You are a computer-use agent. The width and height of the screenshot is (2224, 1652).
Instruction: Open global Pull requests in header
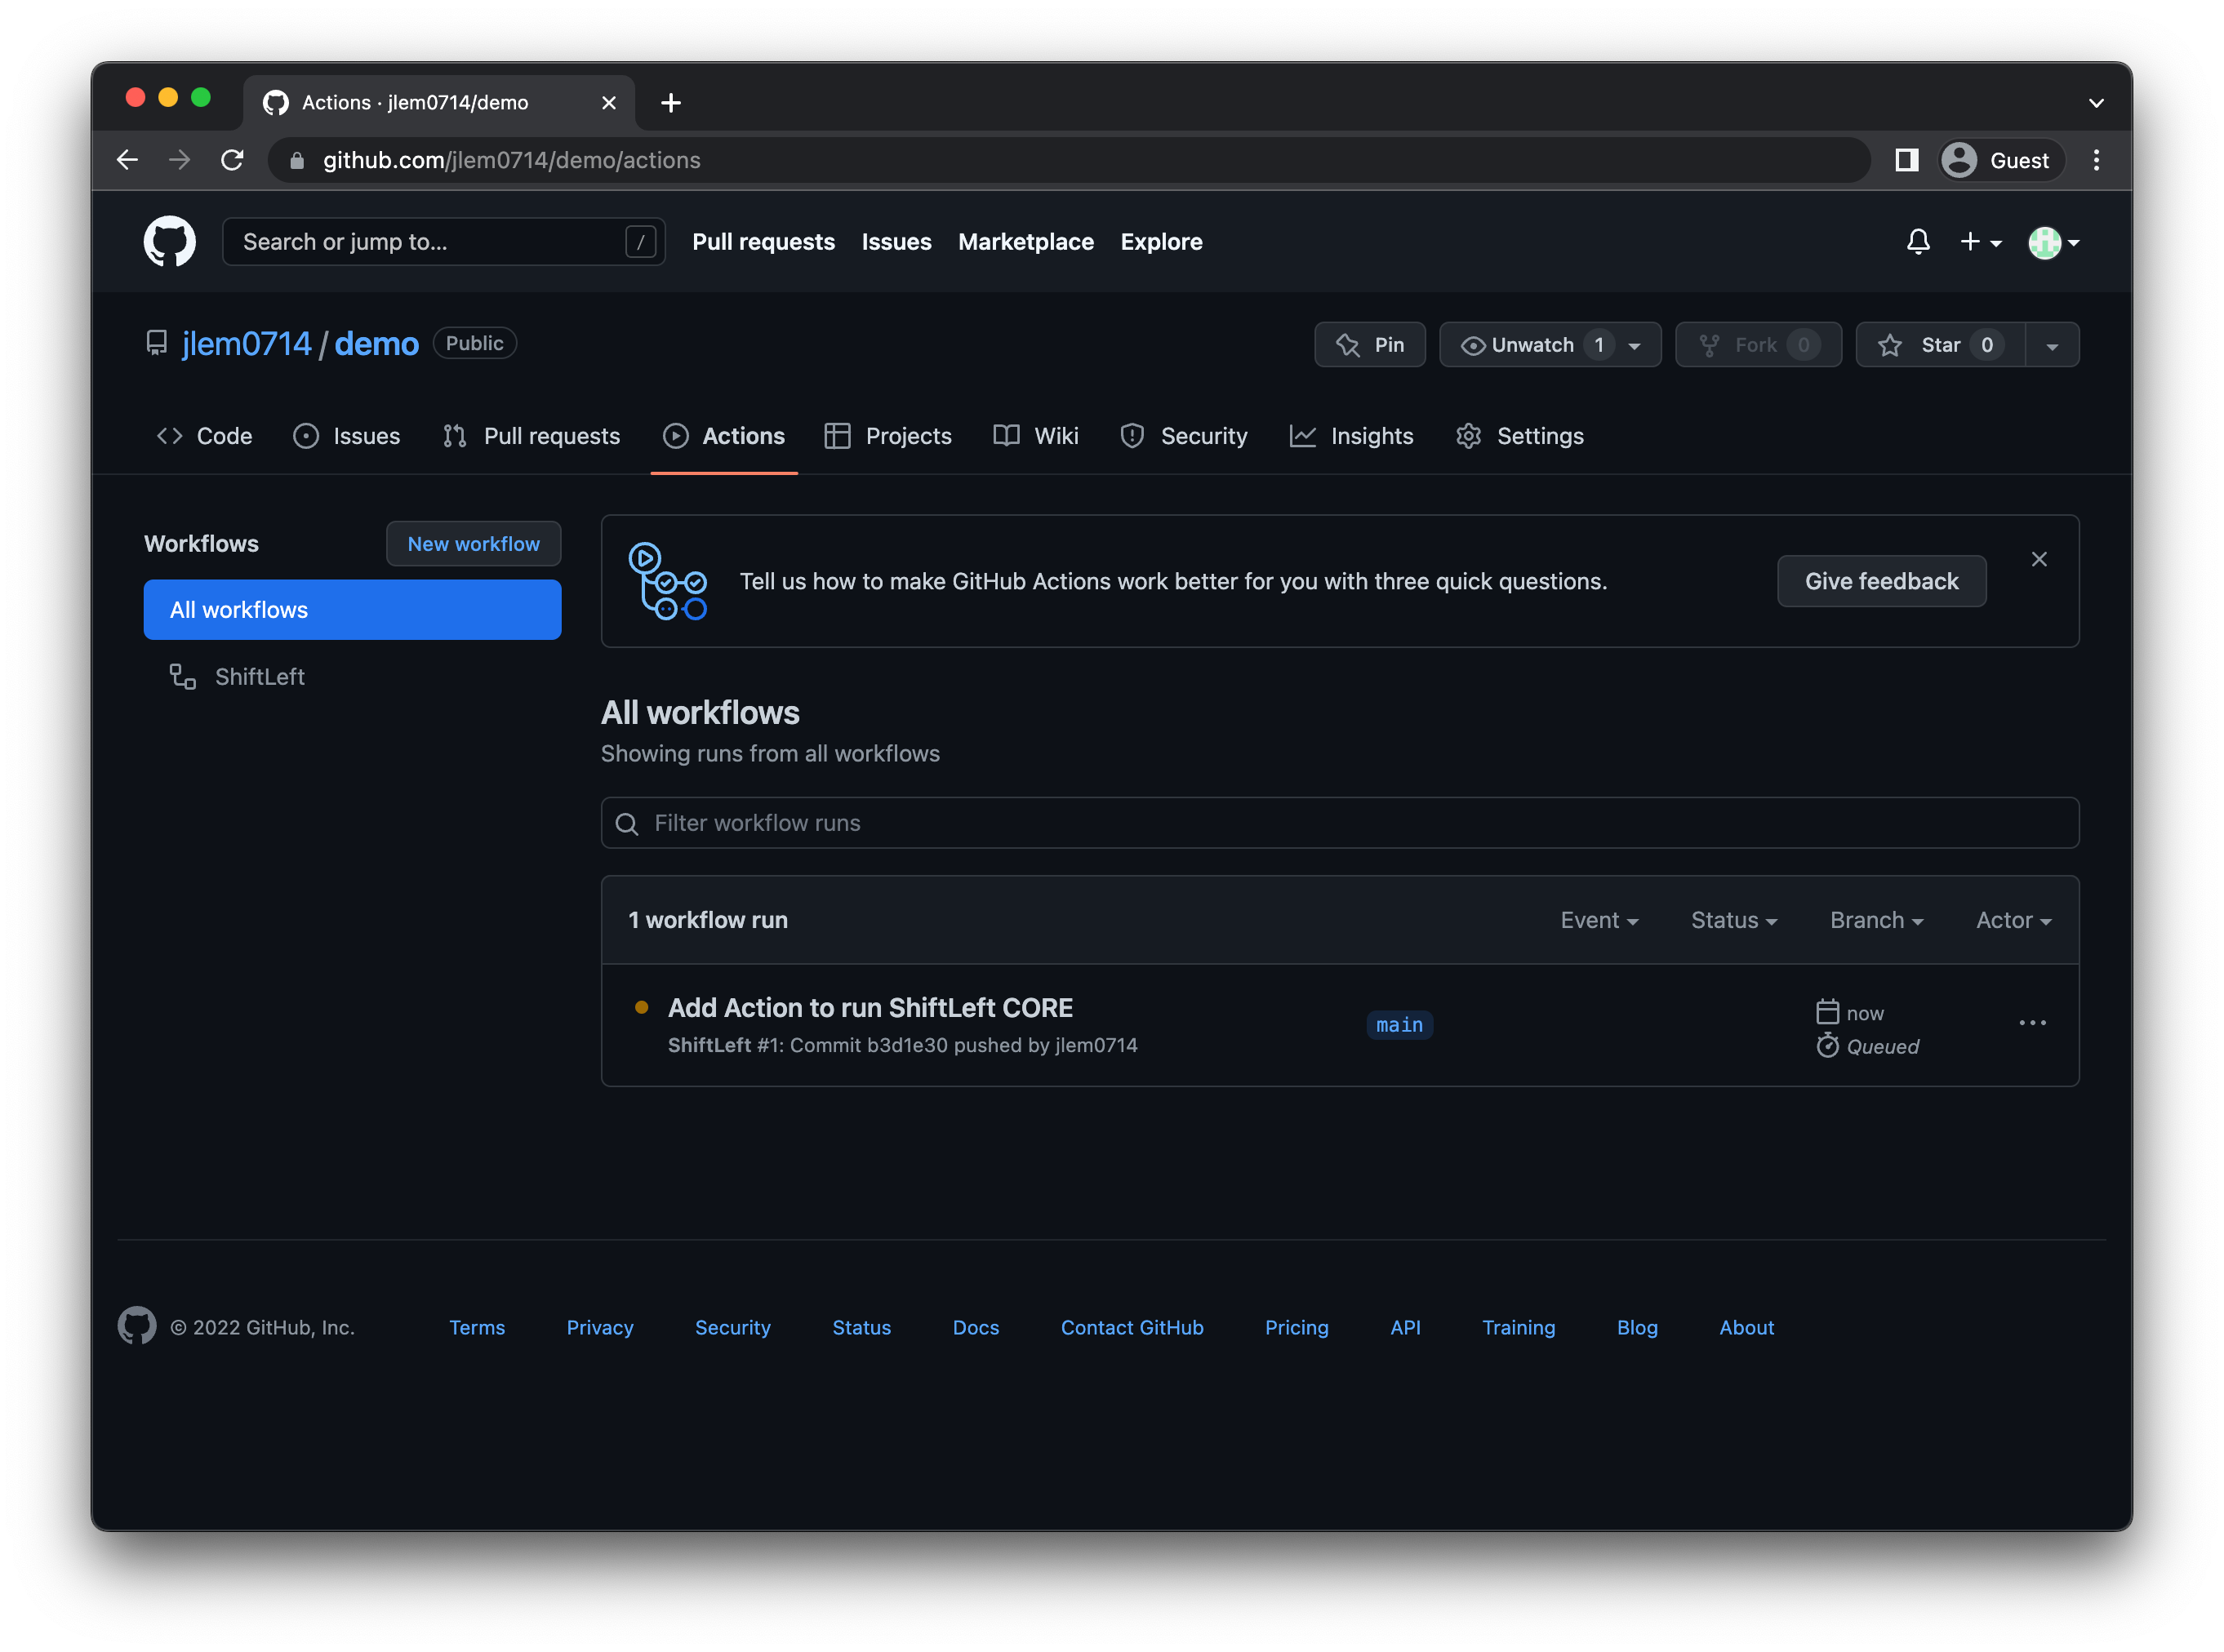point(763,241)
